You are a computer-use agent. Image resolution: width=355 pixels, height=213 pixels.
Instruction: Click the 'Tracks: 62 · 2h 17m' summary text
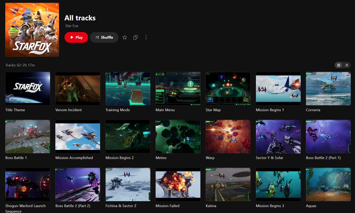20,65
